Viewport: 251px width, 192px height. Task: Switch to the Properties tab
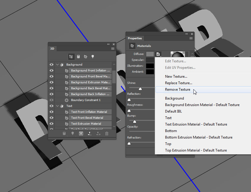coord(135,38)
